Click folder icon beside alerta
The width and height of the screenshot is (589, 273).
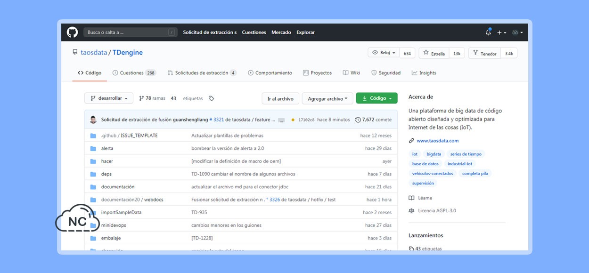tap(93, 148)
